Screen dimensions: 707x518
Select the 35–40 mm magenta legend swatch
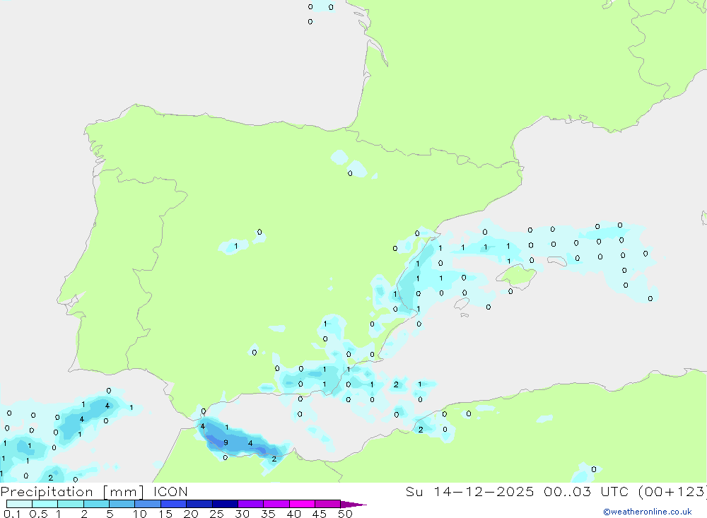coord(276,504)
